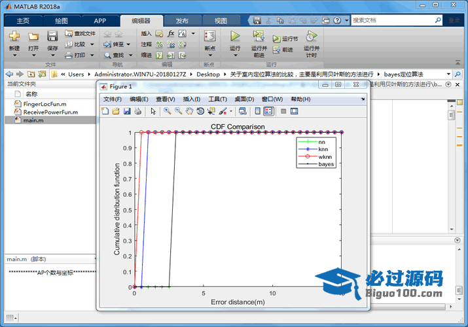Click the Run Section (运行节) button
Image resolution: width=468 pixels, height=327 pixels.
click(285, 39)
